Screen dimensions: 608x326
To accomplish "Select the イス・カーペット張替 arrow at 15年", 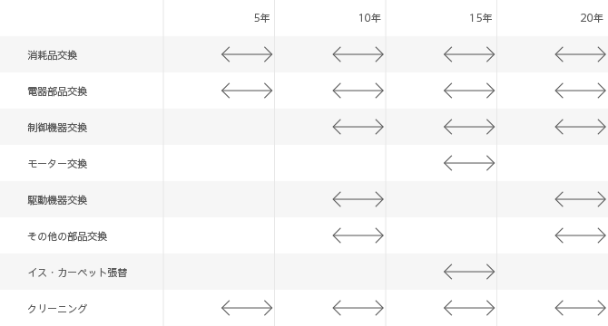I will [469, 272].
